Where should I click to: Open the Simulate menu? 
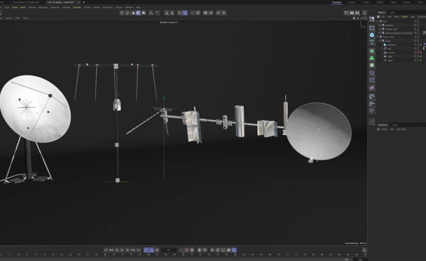pos(77,7)
